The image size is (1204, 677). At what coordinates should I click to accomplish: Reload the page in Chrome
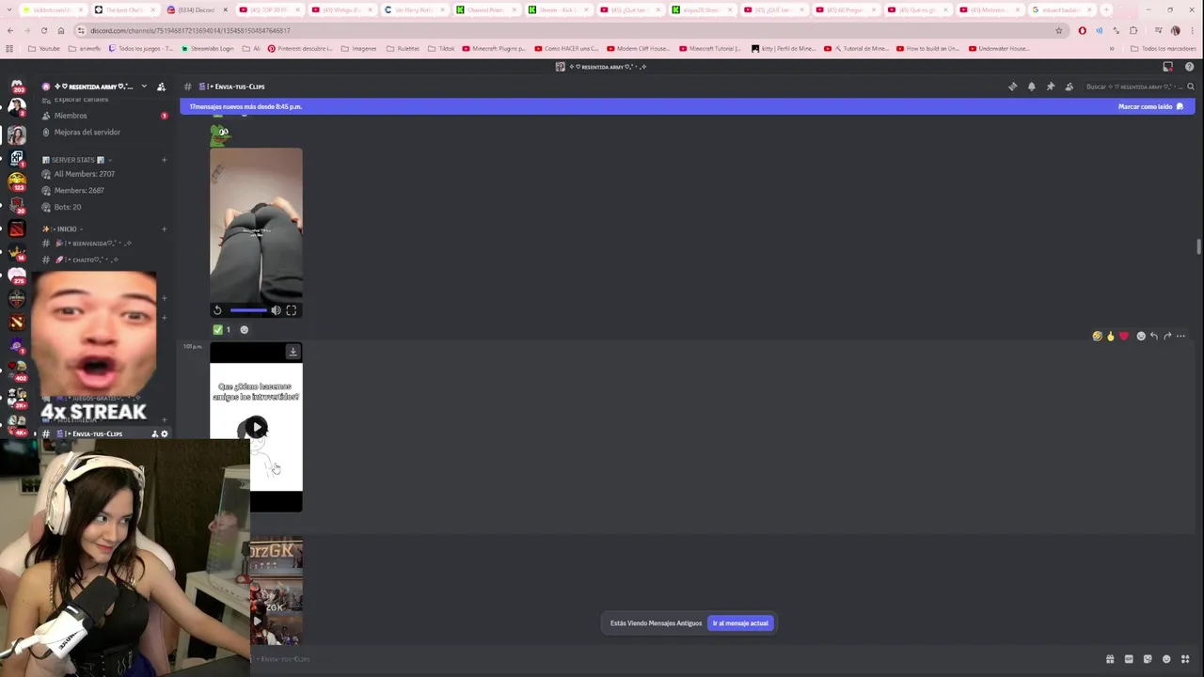tap(43, 30)
